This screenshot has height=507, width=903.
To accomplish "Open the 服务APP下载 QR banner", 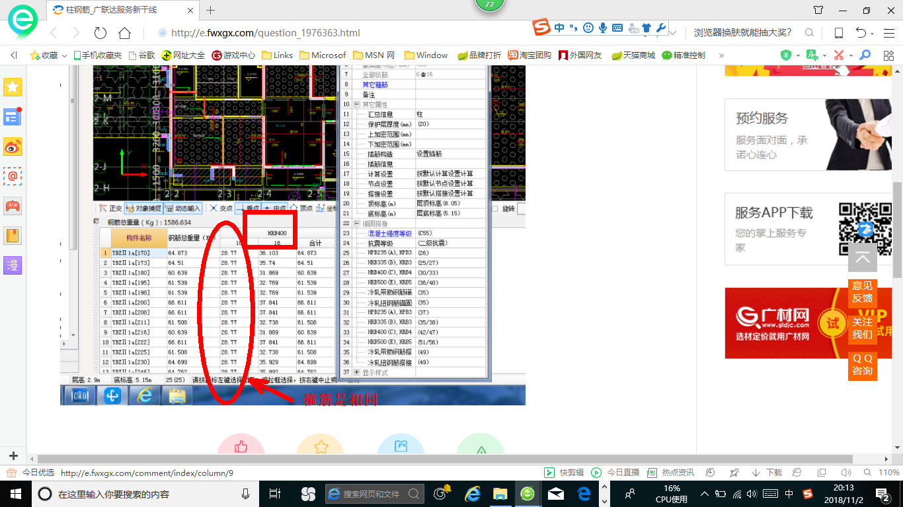I will coord(808,229).
